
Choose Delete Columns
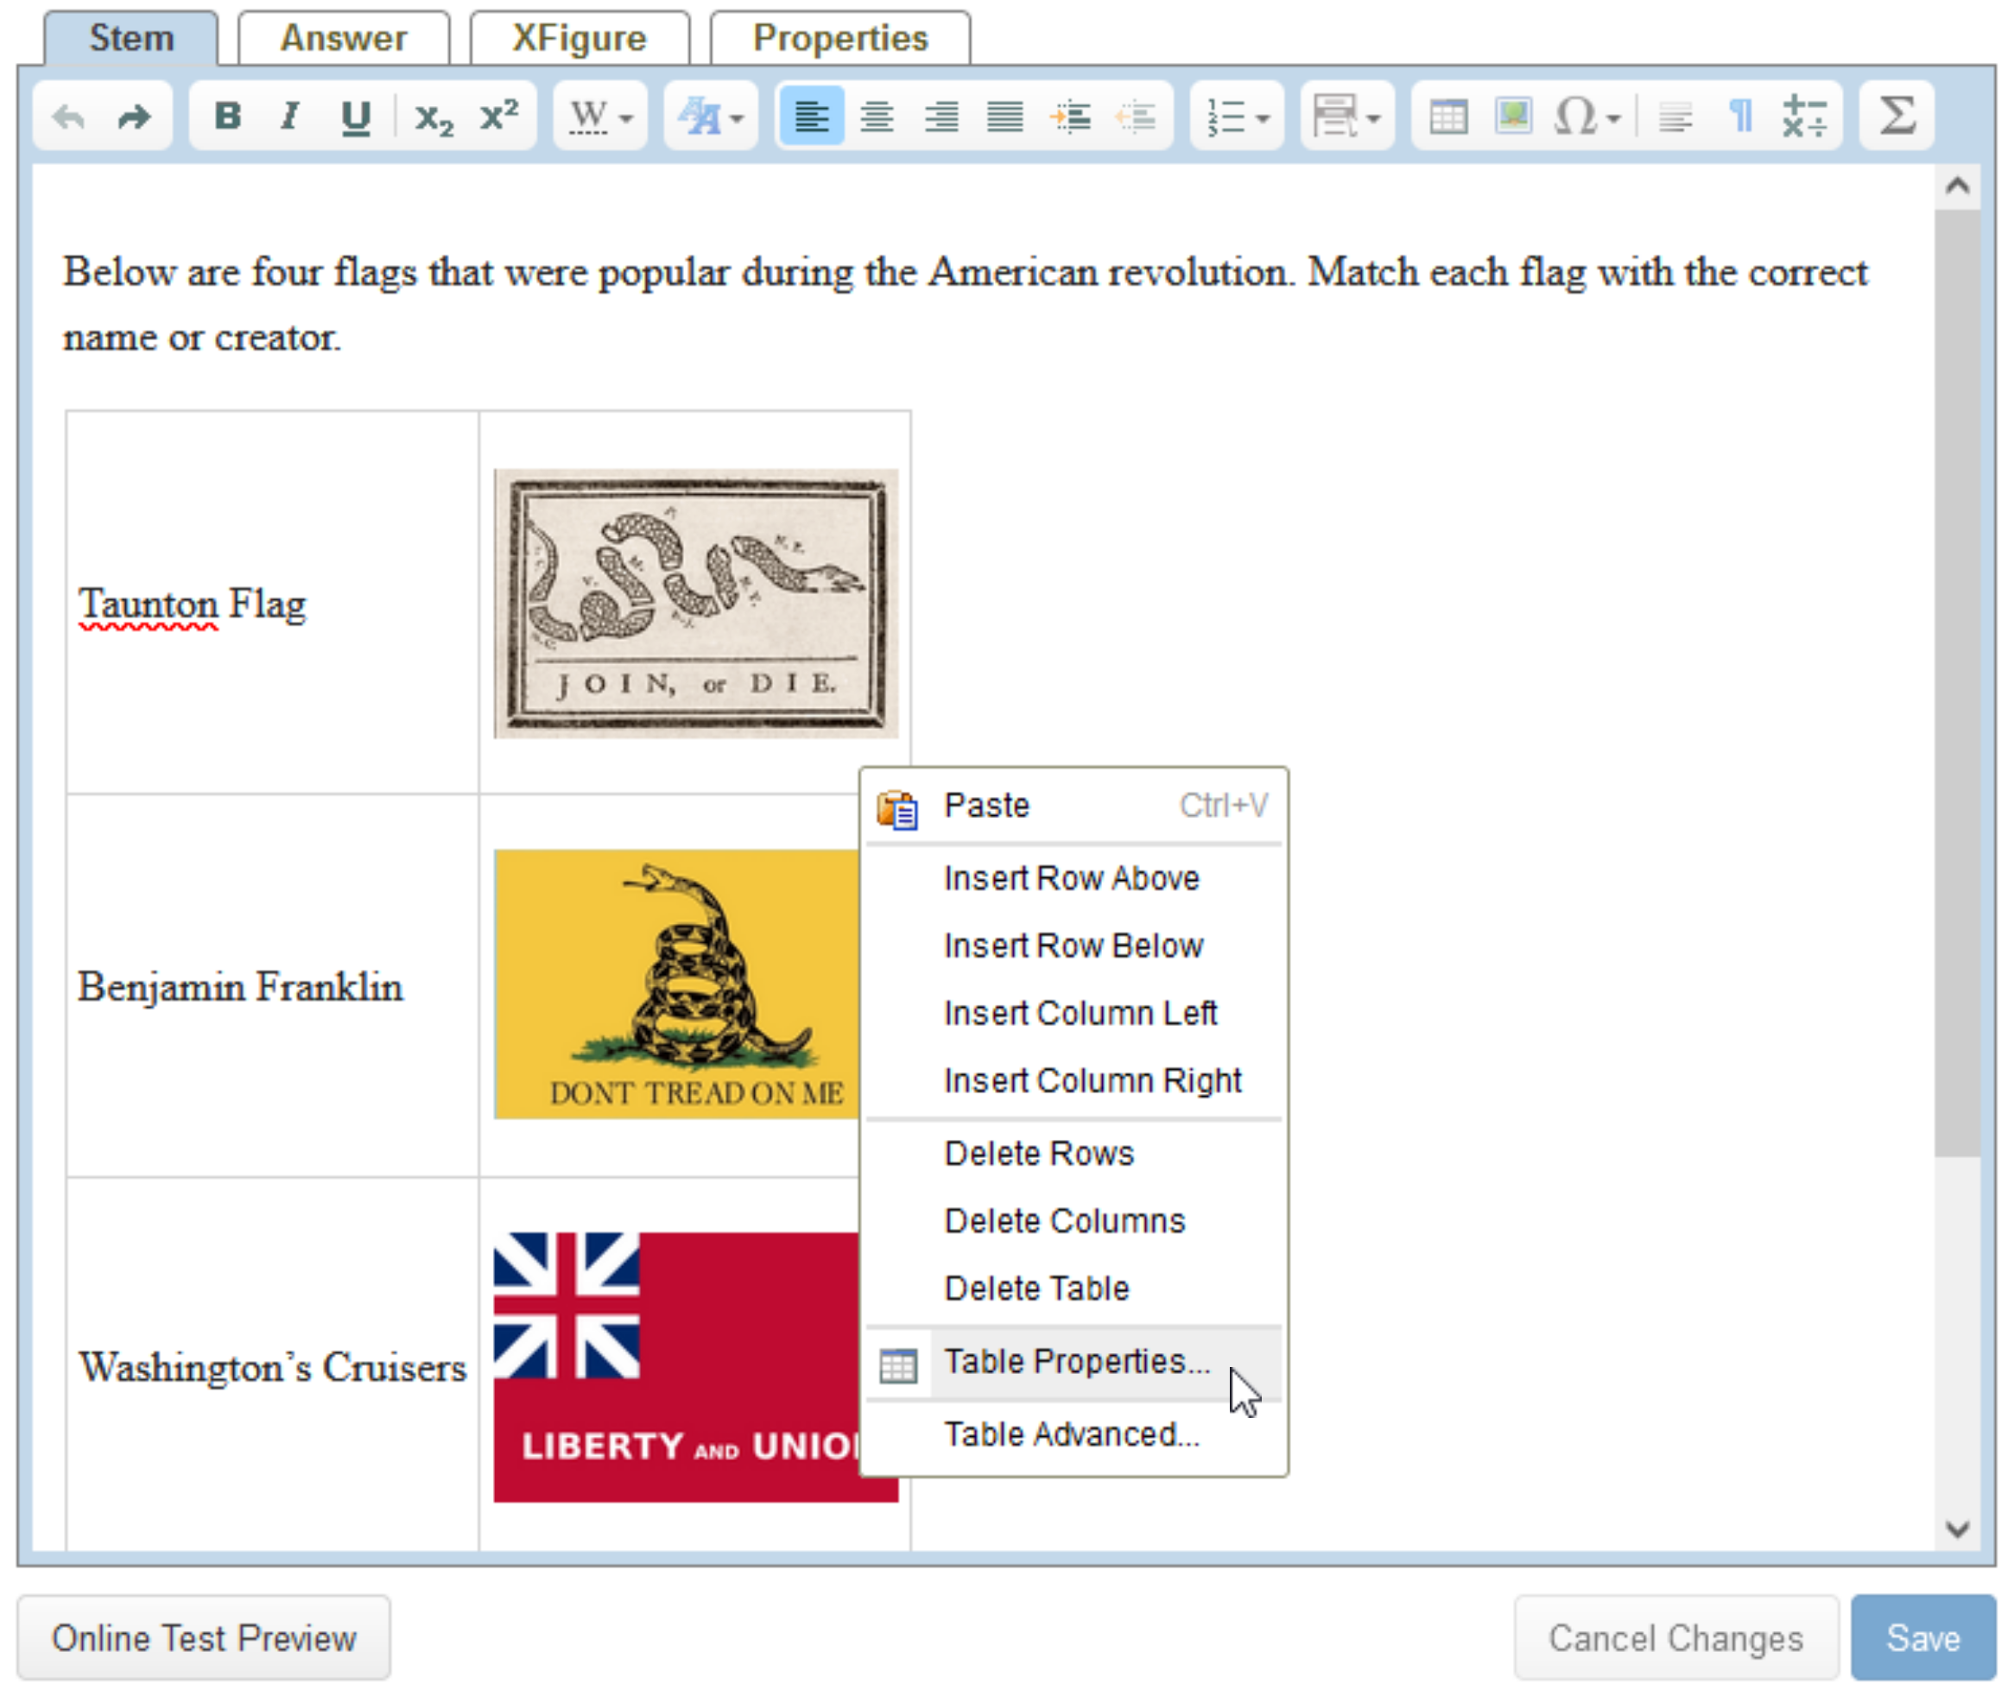click(x=1073, y=1221)
